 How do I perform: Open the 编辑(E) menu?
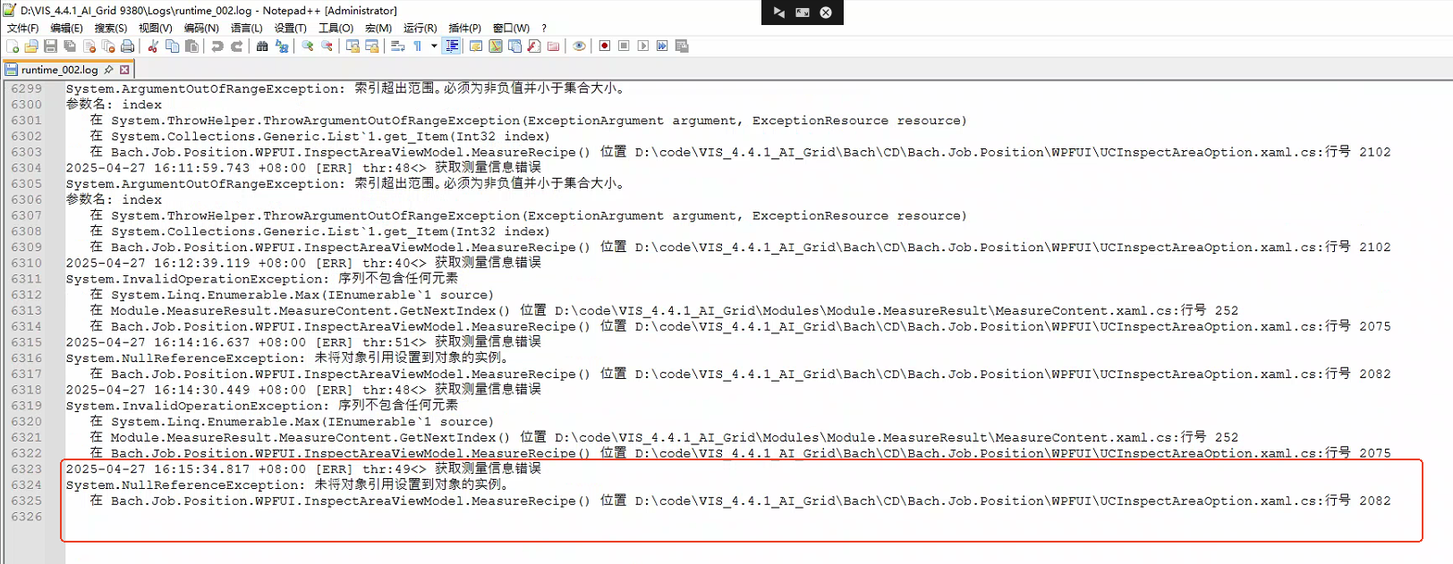coord(66,28)
